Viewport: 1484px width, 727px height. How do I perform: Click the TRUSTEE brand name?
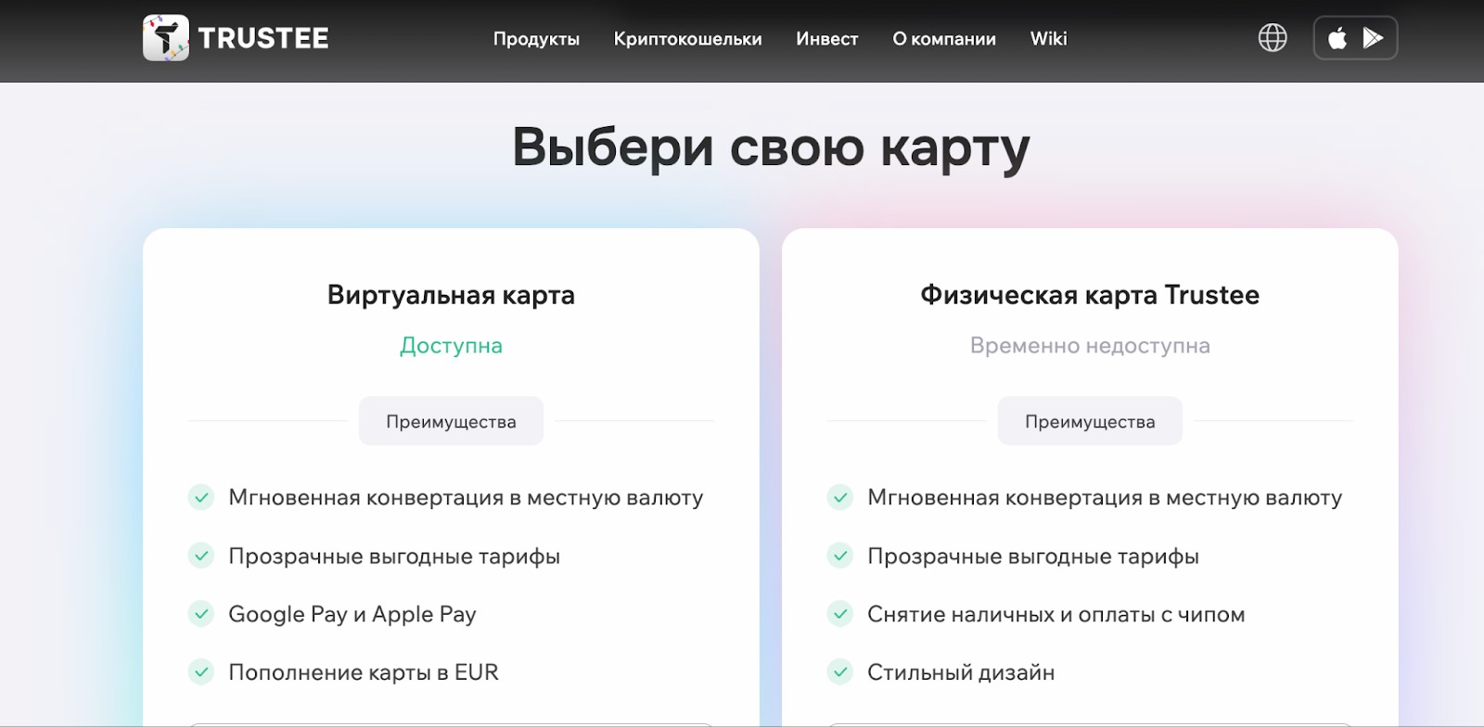click(x=263, y=38)
